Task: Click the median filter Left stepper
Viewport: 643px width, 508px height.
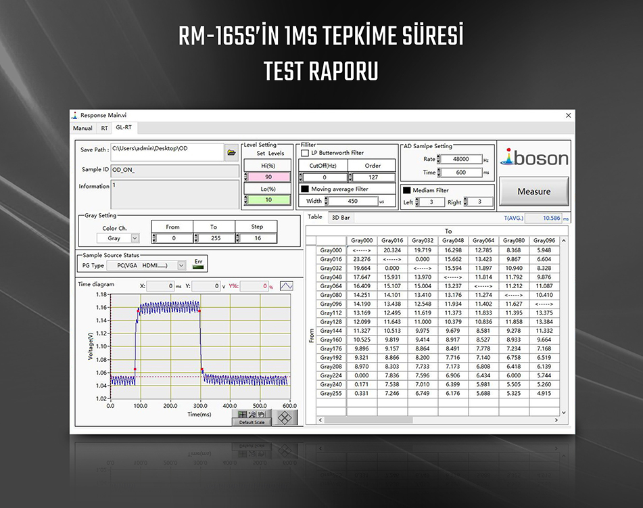Action: coord(417,202)
